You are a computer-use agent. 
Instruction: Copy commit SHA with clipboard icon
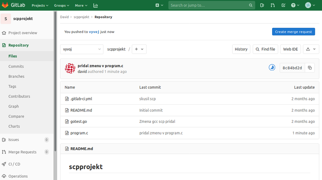310,68
